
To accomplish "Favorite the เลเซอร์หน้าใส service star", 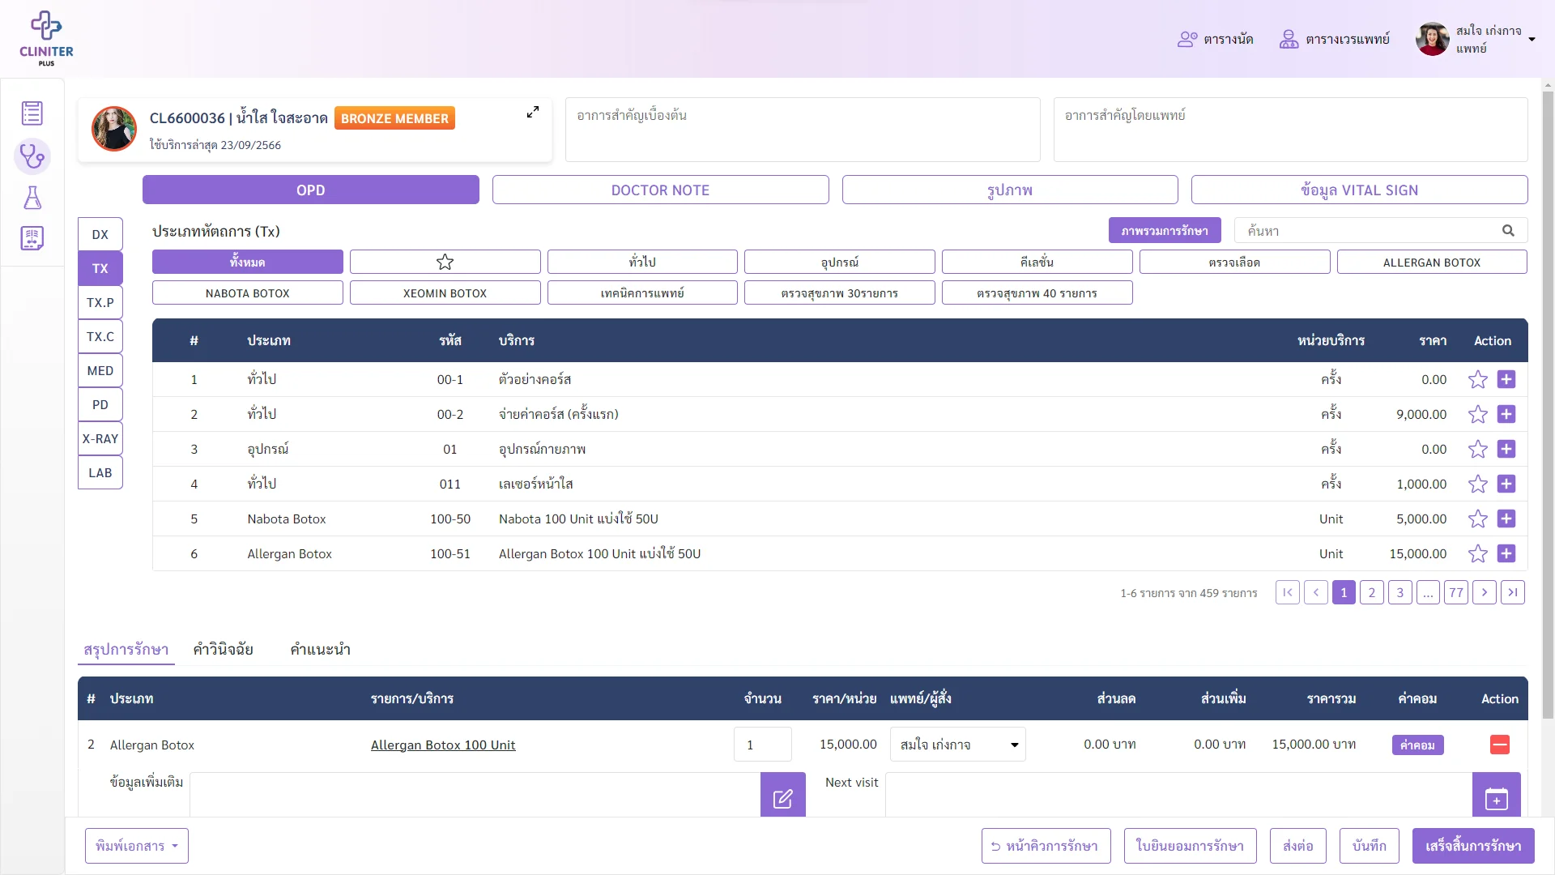I will point(1478,484).
